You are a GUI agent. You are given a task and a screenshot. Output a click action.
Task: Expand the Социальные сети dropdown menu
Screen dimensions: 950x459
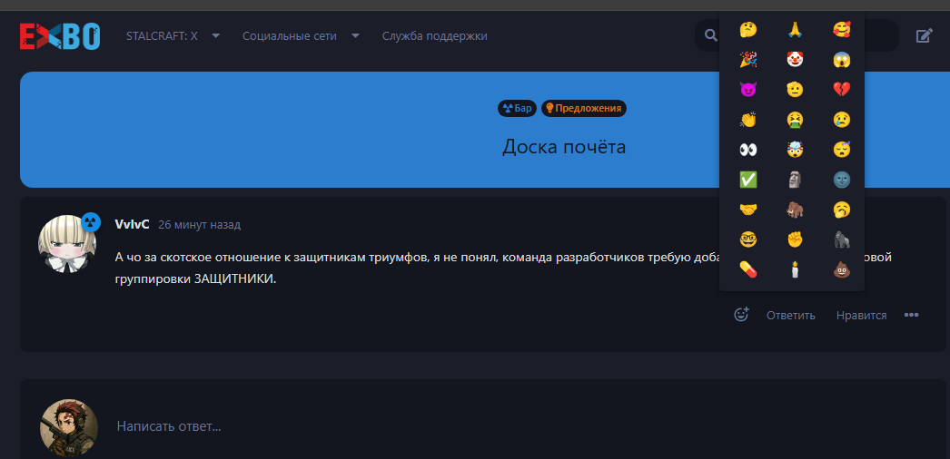[302, 35]
